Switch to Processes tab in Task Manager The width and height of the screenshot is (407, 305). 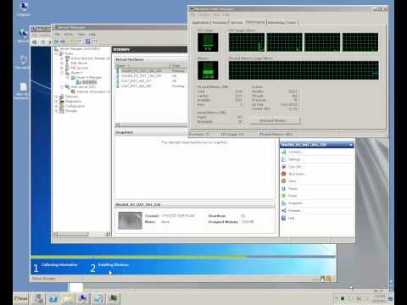coord(220,23)
